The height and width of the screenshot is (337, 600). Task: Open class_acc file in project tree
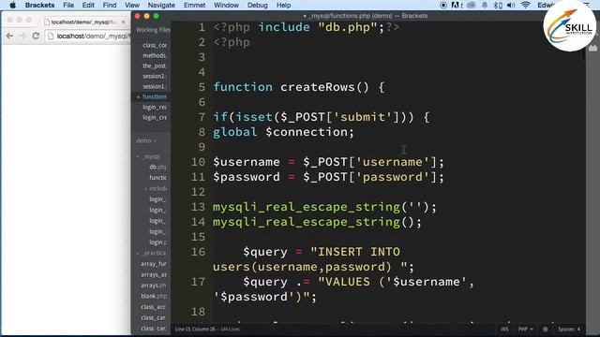point(154,306)
